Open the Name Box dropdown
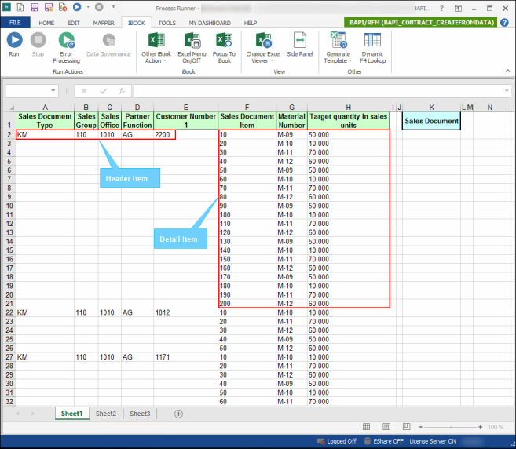 coord(53,91)
